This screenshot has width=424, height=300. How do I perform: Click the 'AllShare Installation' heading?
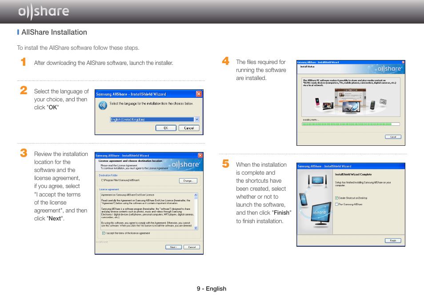click(x=54, y=32)
